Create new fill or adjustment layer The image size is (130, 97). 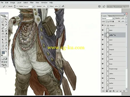coord(114,91)
